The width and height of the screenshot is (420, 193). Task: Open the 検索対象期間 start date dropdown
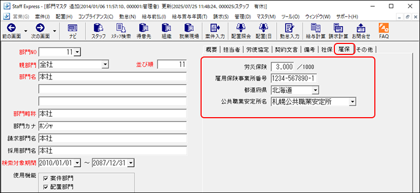pos(77,163)
